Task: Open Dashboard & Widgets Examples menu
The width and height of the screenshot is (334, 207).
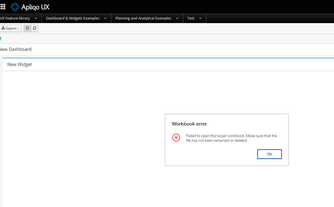Action: point(72,19)
